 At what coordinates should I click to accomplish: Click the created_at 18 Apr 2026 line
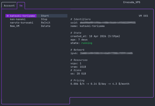point(95,36)
